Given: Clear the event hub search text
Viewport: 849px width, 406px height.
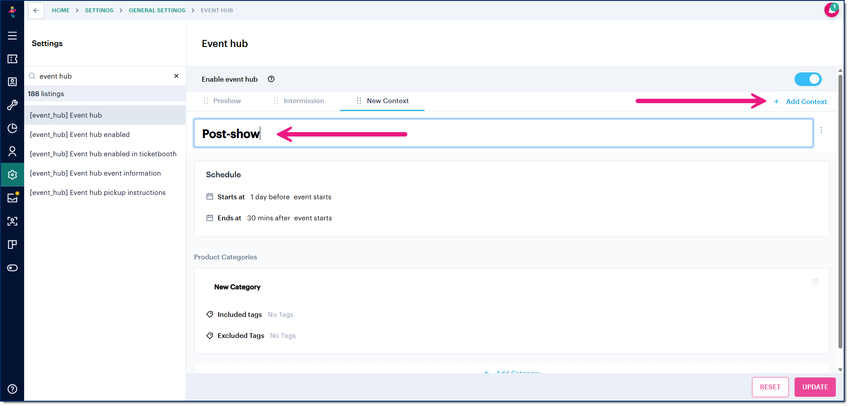Looking at the screenshot, I should (x=176, y=76).
